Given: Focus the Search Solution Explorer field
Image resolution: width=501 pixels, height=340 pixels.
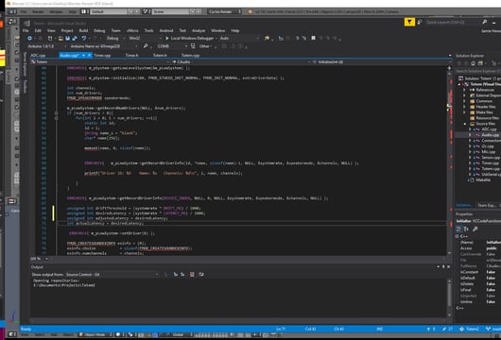Looking at the screenshot, I should pos(478,71).
